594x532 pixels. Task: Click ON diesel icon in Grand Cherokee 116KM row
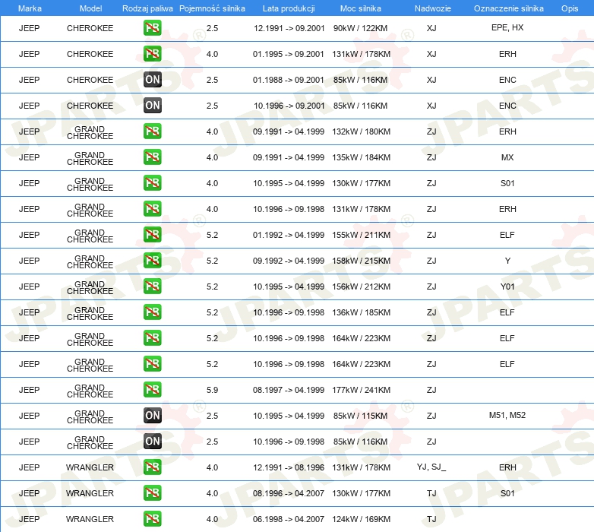[152, 442]
